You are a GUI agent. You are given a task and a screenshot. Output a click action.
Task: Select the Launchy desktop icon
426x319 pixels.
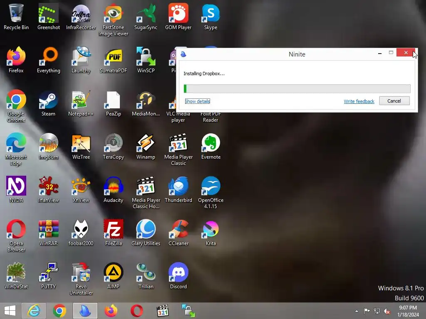tap(81, 60)
